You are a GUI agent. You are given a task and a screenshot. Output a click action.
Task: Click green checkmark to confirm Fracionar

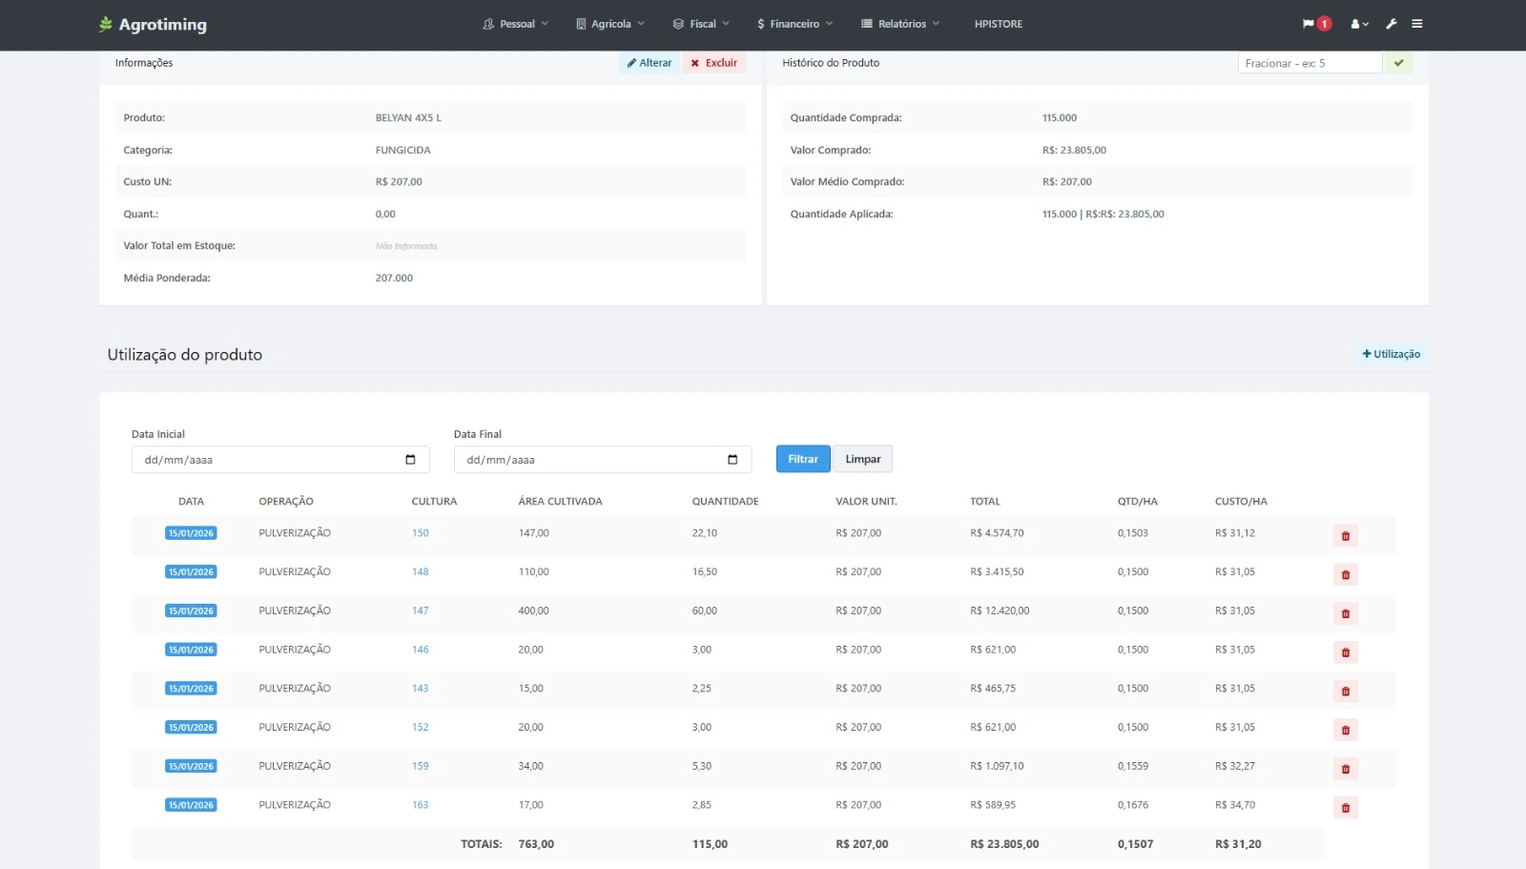pos(1399,63)
